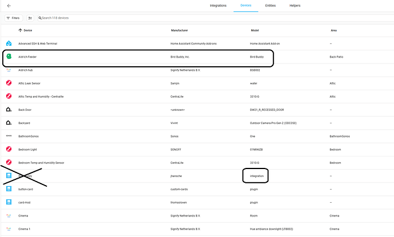This screenshot has height=237, width=394.
Task: Click the Aldrich Feeder Bird Buddy icon
Action: point(9,57)
